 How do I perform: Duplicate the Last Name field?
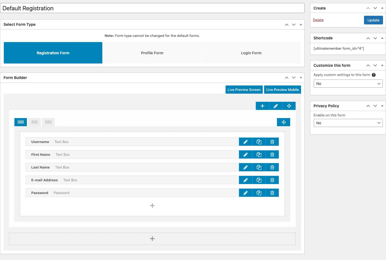(259, 167)
